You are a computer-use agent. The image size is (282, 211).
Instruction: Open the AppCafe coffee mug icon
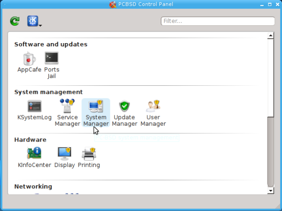(x=29, y=59)
